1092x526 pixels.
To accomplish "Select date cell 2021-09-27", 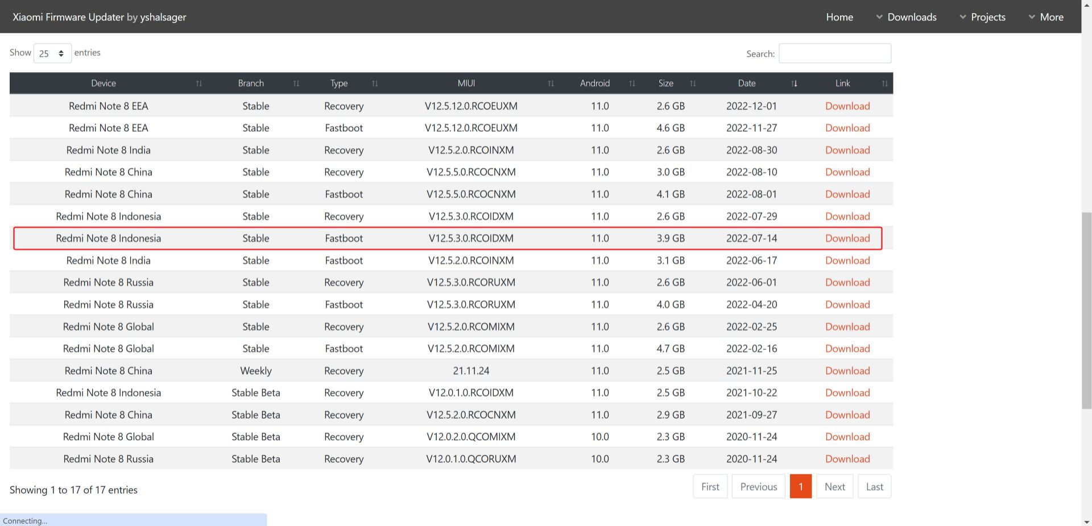I will (751, 415).
